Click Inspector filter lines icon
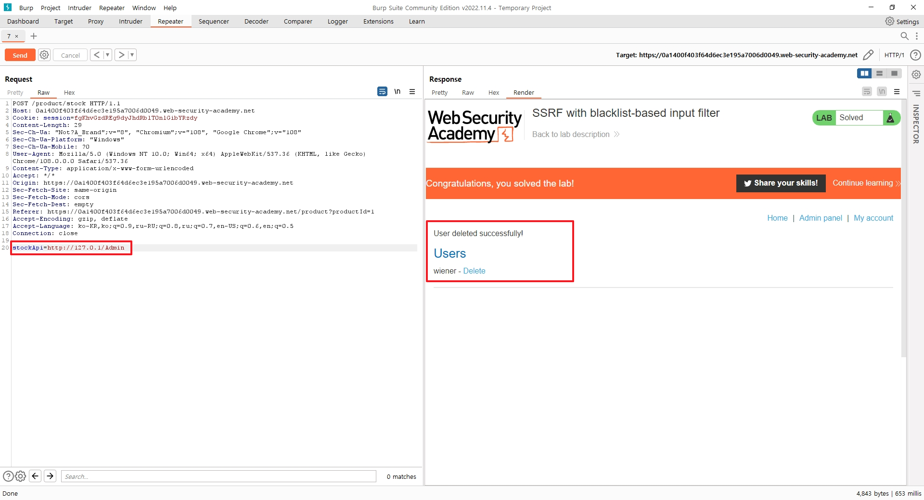This screenshot has width=924, height=500. click(x=916, y=93)
